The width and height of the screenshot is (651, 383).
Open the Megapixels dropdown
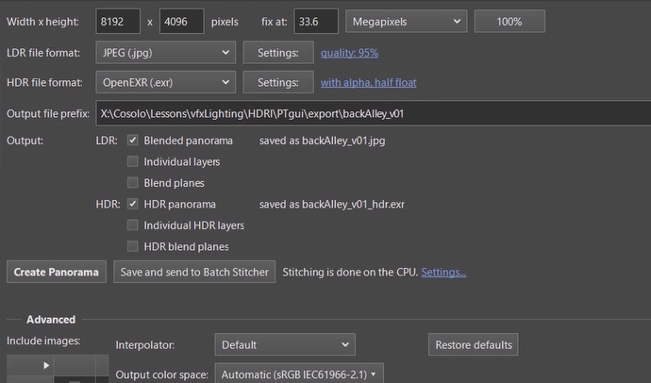pyautogui.click(x=406, y=22)
